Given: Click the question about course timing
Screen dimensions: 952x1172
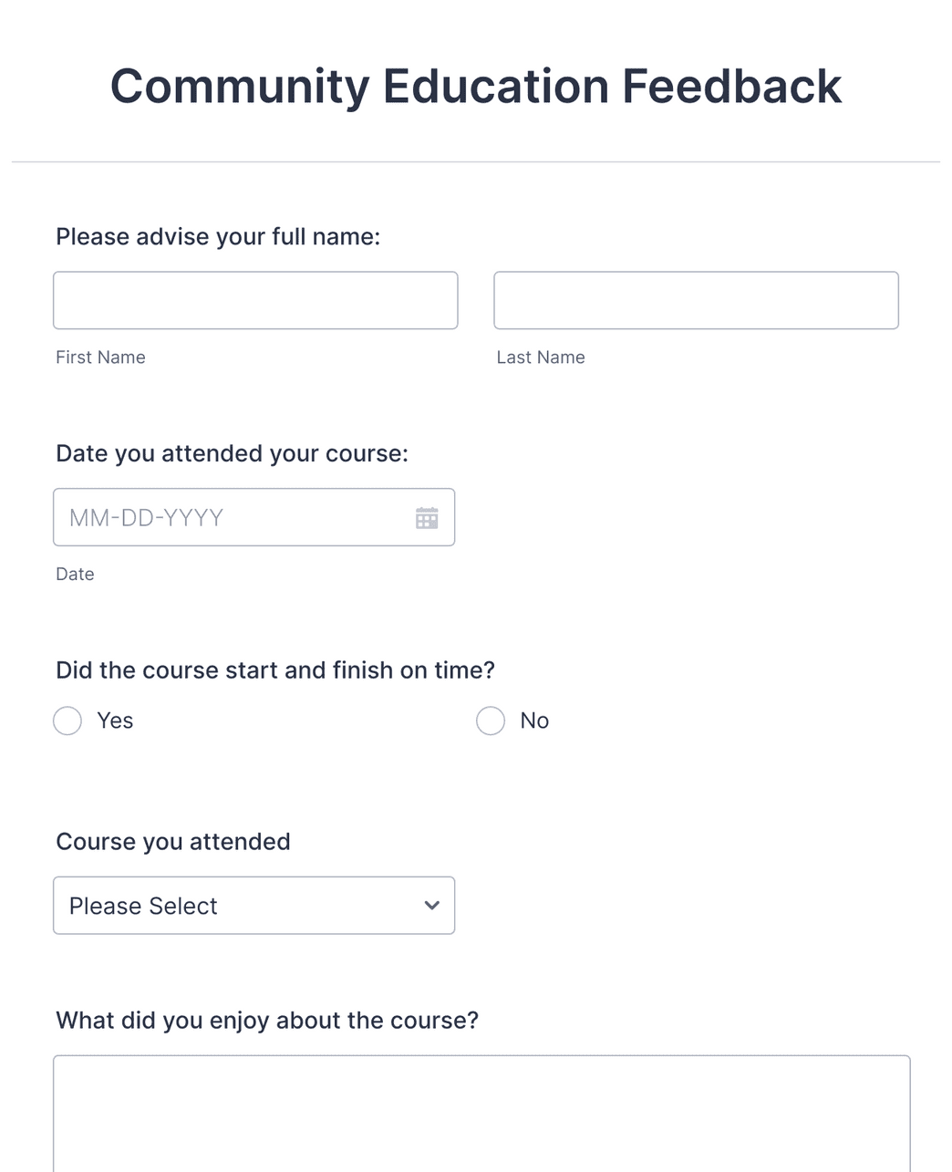Looking at the screenshot, I should click(275, 669).
